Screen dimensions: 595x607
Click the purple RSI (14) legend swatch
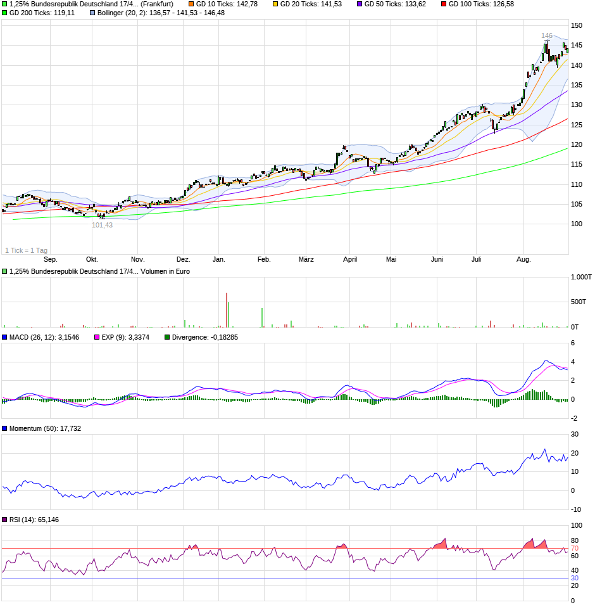[4, 520]
